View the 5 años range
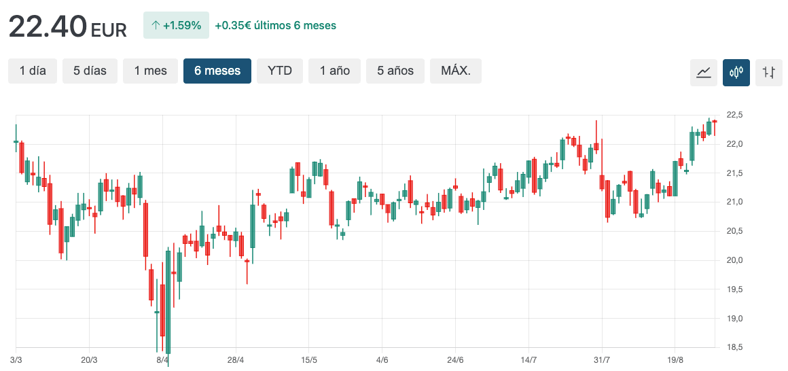 (395, 71)
